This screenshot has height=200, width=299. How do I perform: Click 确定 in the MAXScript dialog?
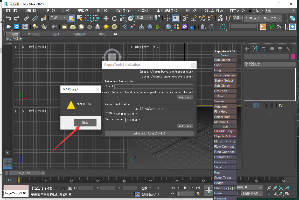(85, 123)
